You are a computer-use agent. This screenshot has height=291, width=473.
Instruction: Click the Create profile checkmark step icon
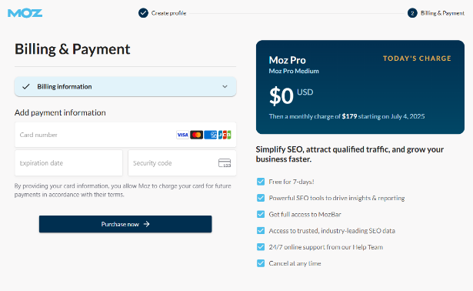(x=143, y=13)
